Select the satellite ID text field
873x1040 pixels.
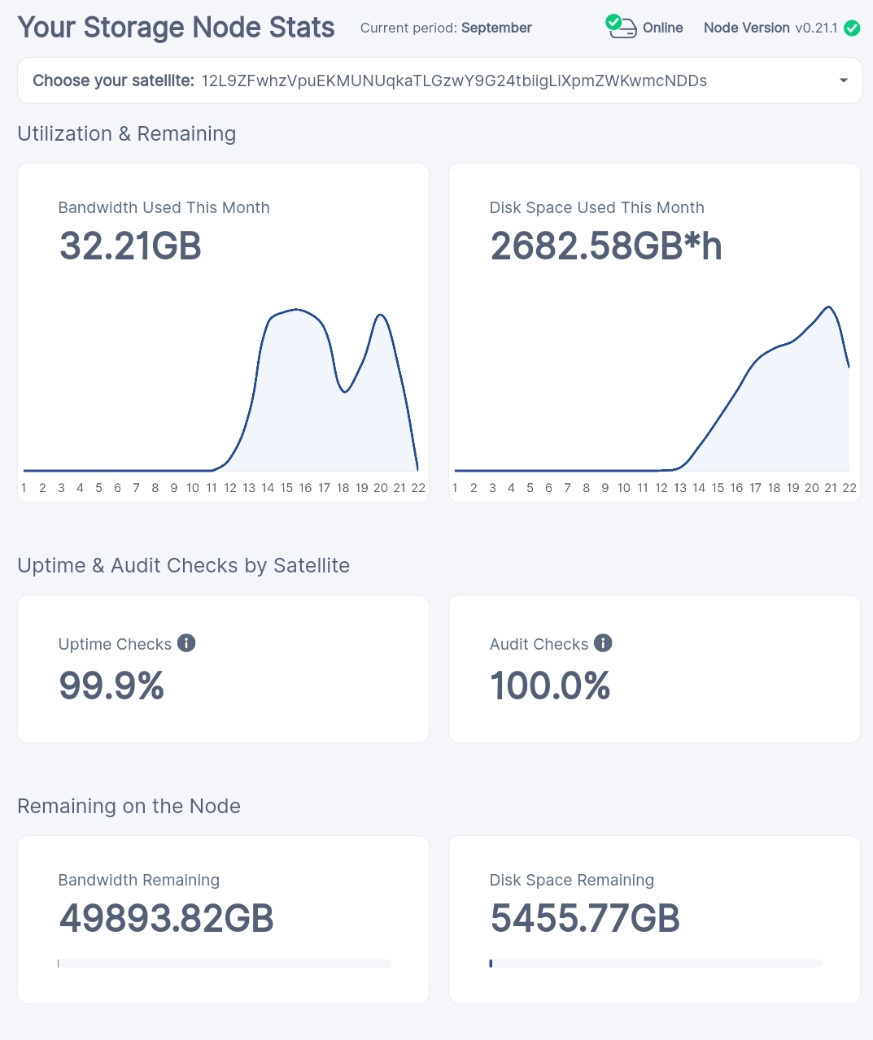click(454, 81)
